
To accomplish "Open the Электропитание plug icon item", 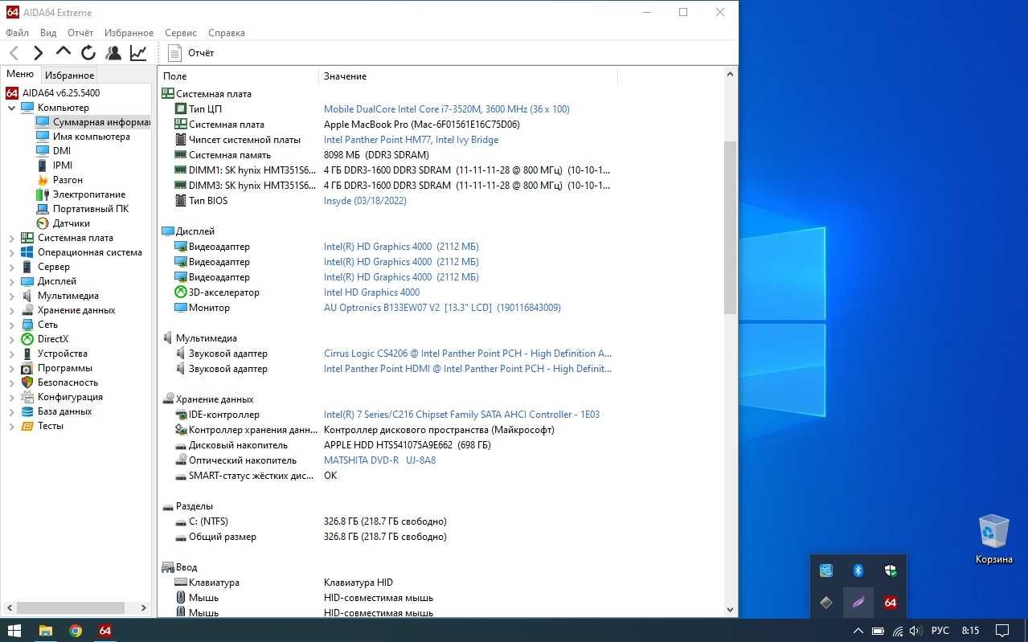I will [x=43, y=194].
